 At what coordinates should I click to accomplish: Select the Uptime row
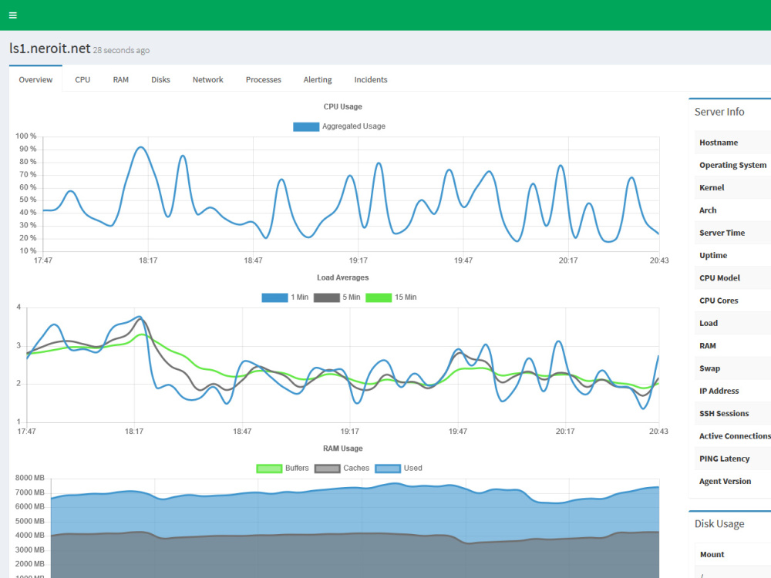[732, 256]
